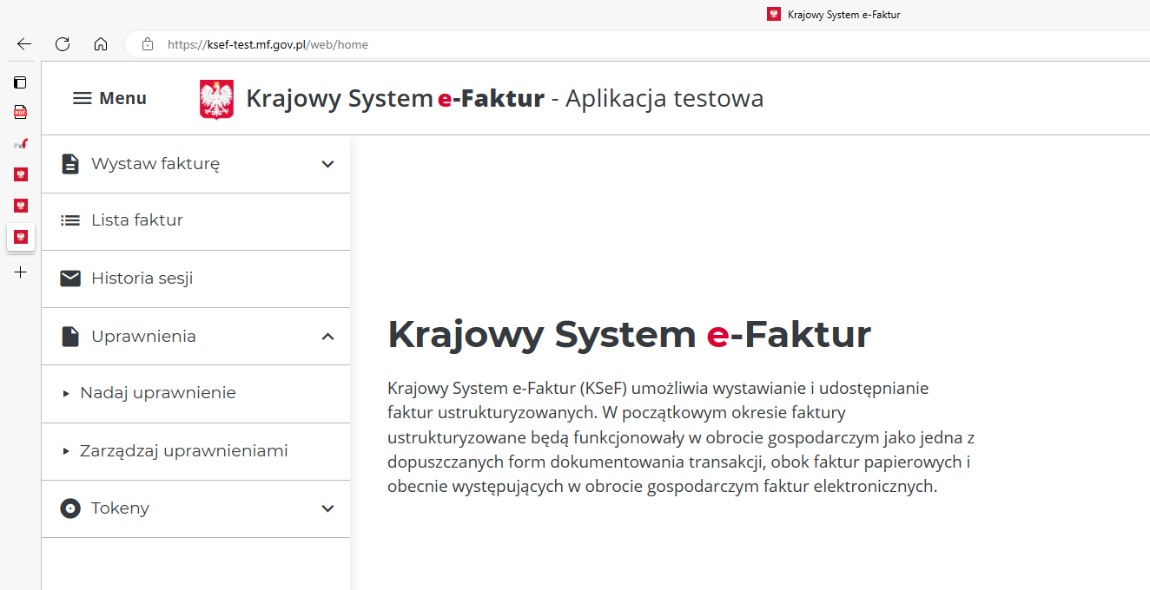Viewport: 1150px width, 590px height.
Task: Click the Polish eagle emblem logo
Action: coord(216,99)
